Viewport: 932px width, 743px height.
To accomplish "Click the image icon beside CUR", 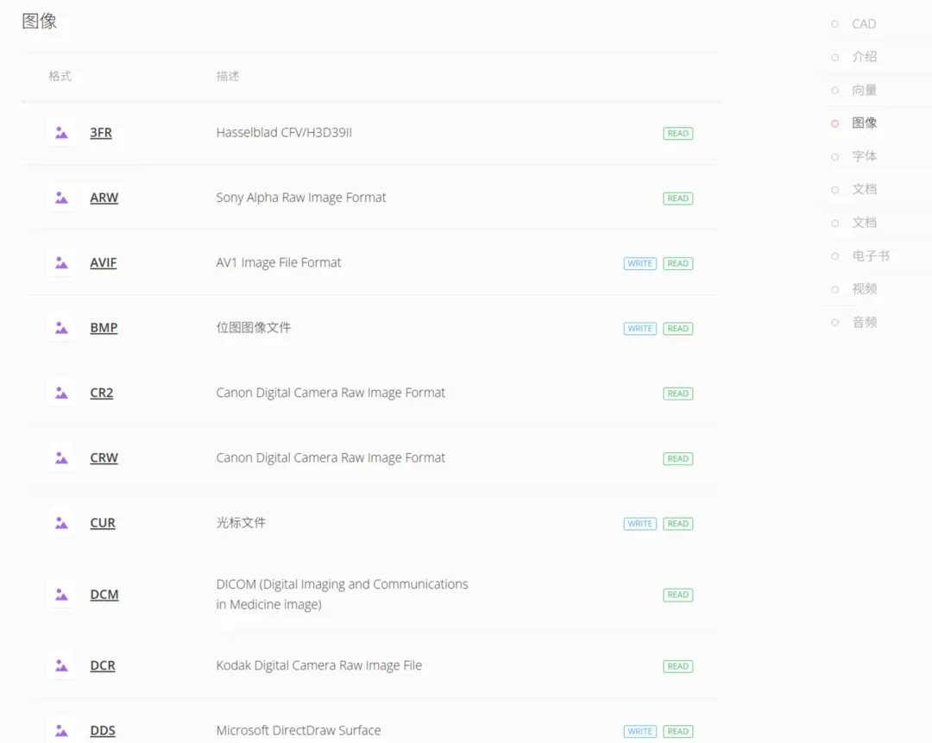I will click(x=61, y=523).
